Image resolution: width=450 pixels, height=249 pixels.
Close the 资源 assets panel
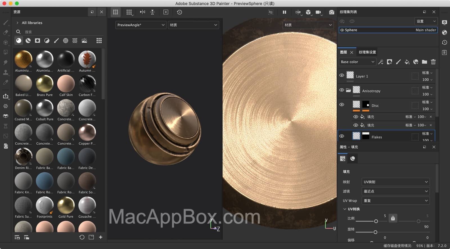pos(102,12)
